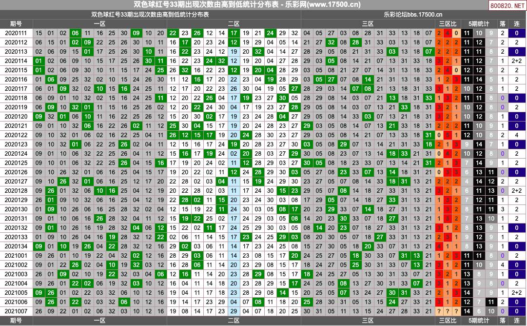The height and width of the screenshot is (326, 527).
Task: Select period number 2020132
Action: (x=16, y=228)
